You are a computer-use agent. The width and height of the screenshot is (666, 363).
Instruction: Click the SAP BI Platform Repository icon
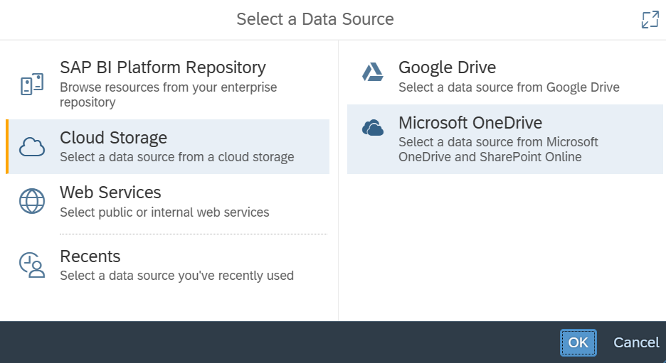click(x=32, y=84)
